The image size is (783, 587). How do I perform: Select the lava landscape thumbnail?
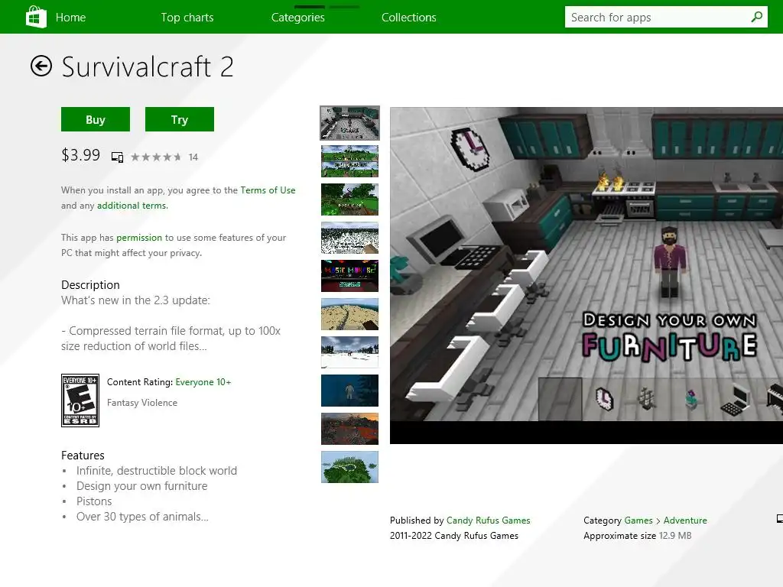[x=349, y=428]
